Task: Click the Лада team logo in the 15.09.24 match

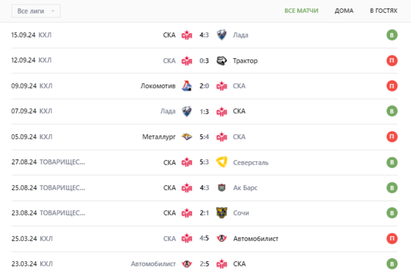Action: (x=221, y=35)
